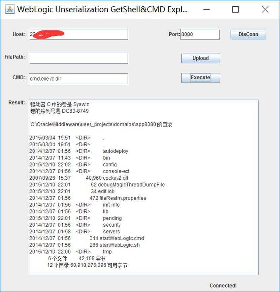
Task: Select the security directory row
Action: pyautogui.click(x=75, y=225)
